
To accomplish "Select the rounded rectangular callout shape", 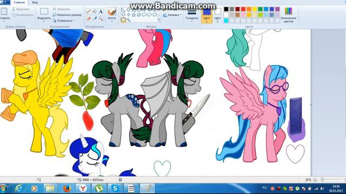I will (x=144, y=15).
